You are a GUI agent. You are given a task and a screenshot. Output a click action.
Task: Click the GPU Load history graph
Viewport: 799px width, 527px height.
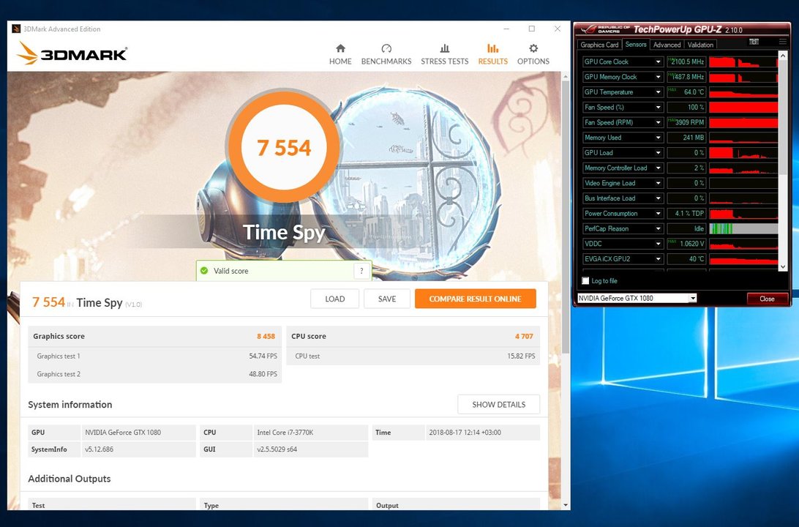pyautogui.click(x=743, y=153)
